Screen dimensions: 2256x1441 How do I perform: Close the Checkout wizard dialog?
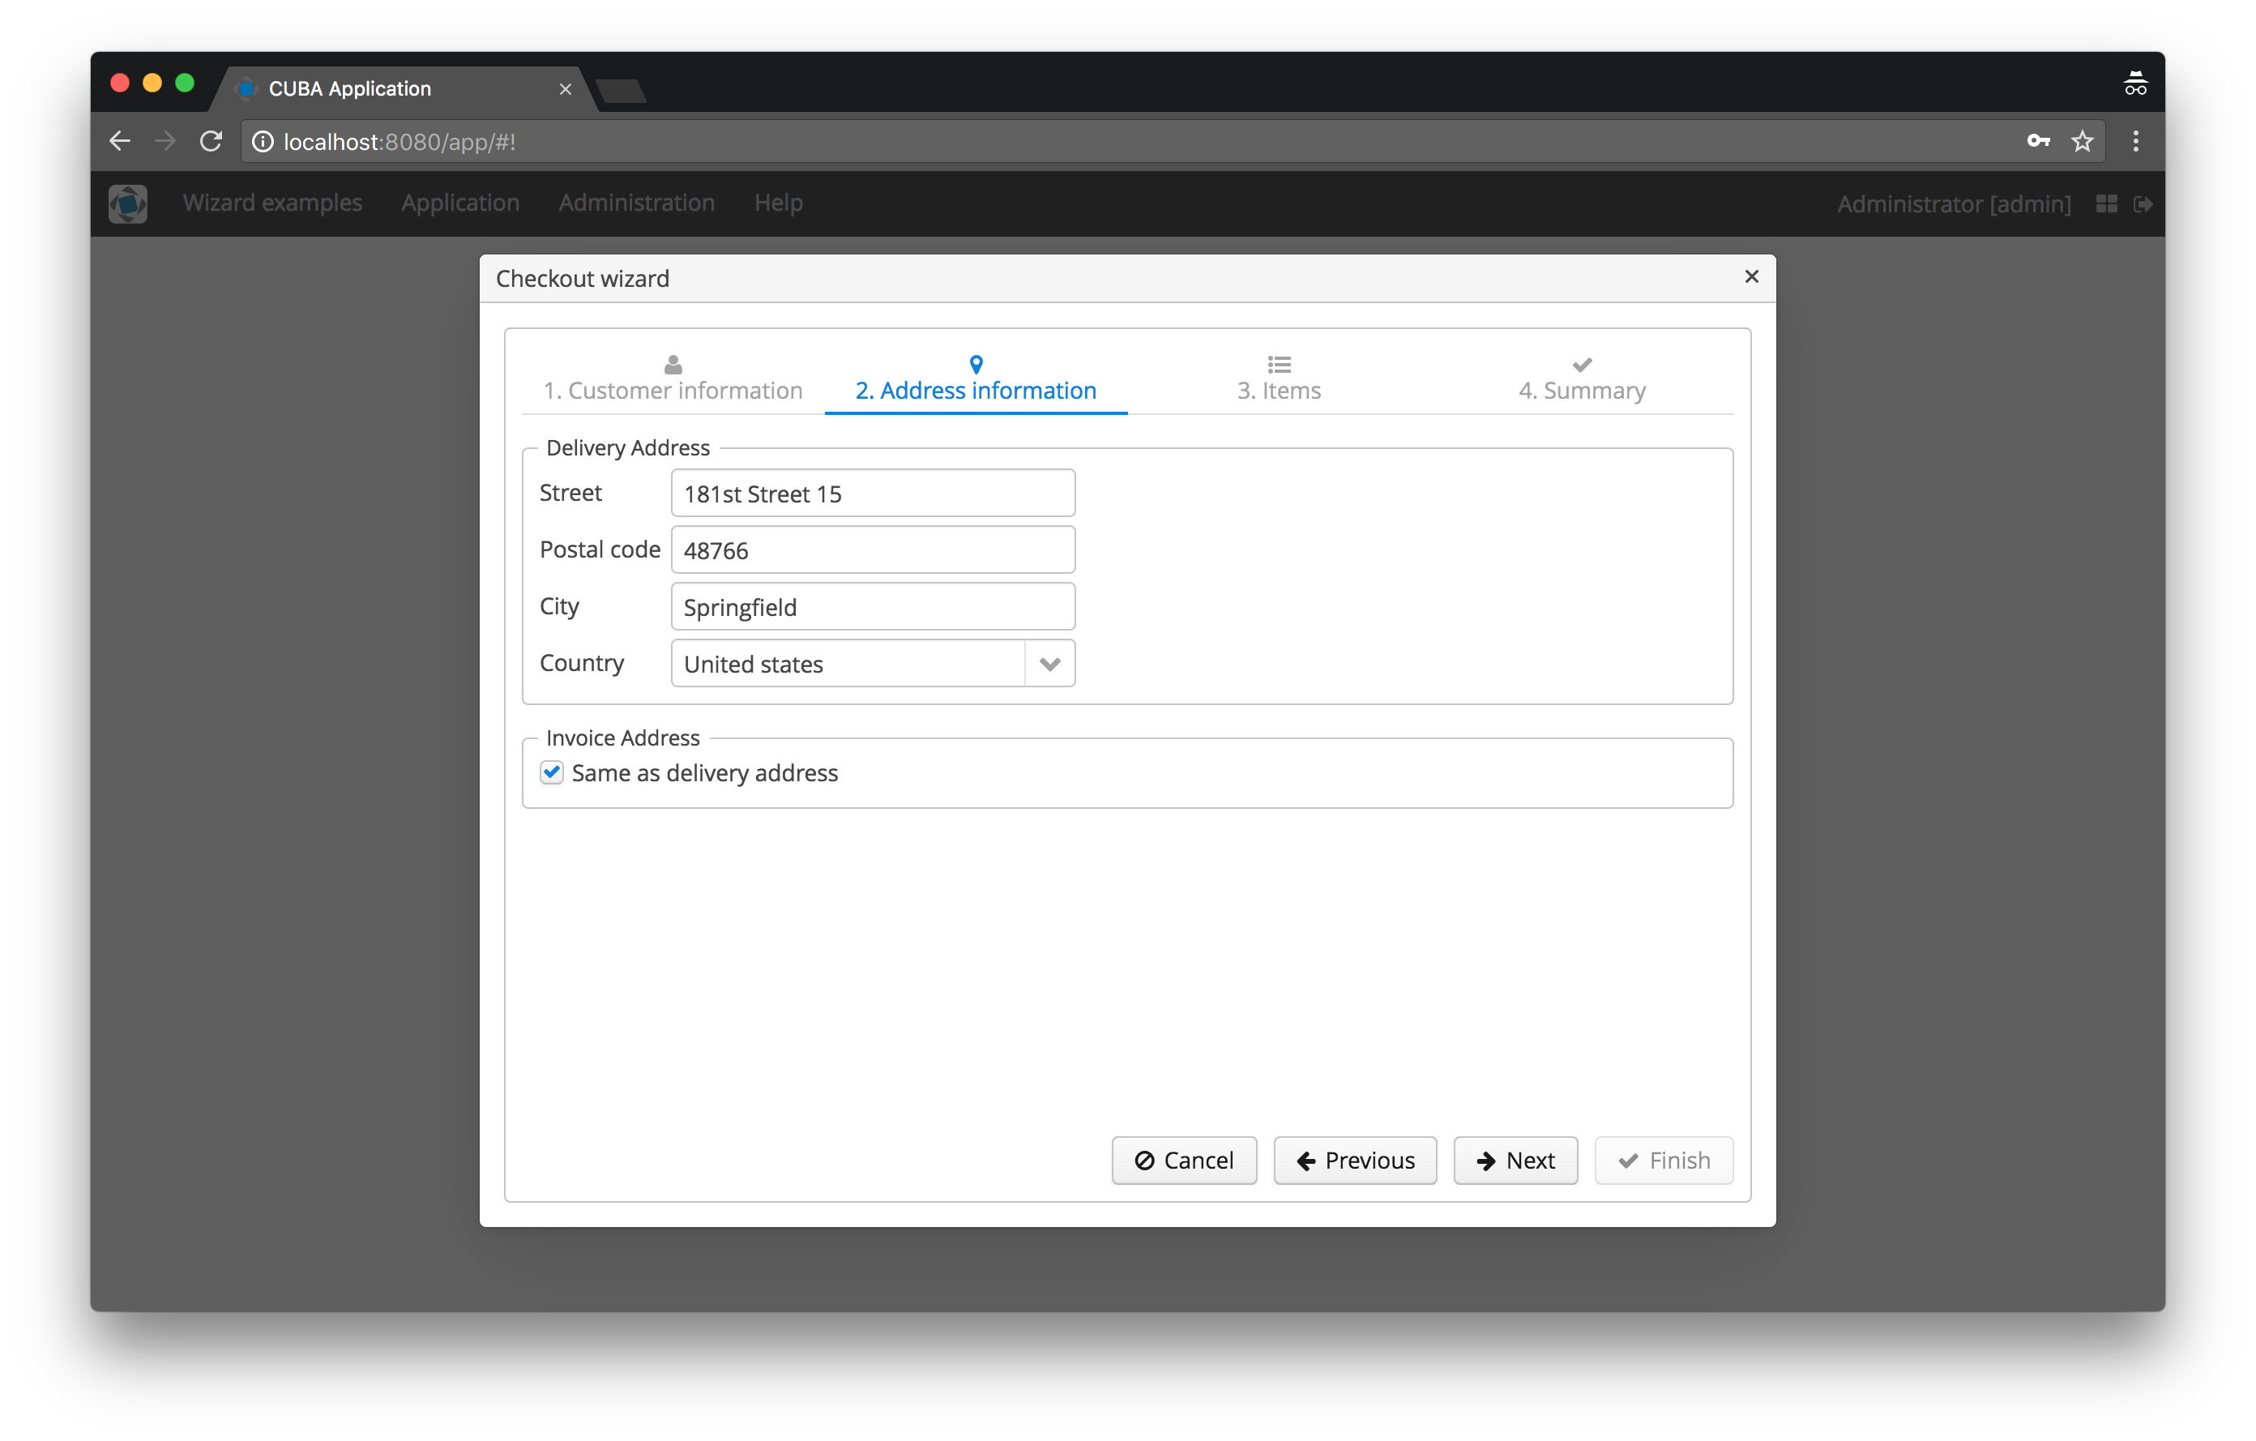point(1751,276)
